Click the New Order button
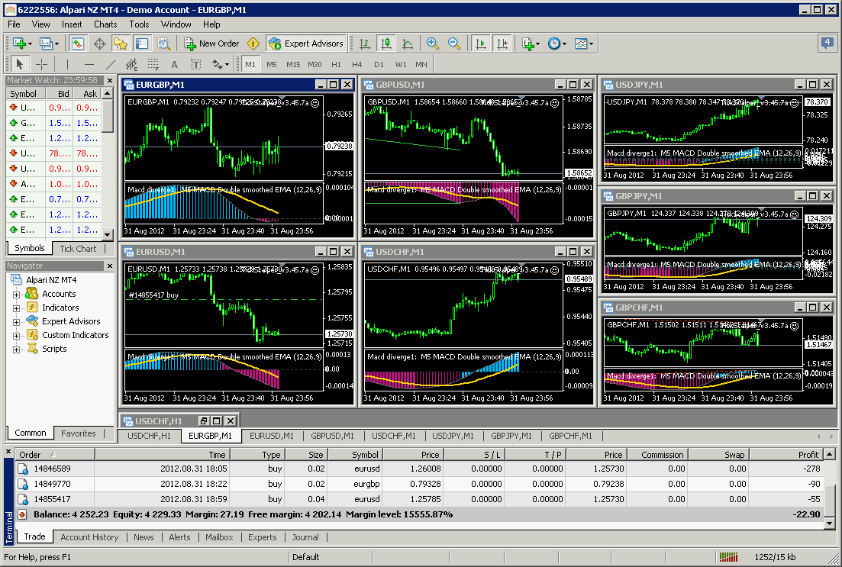Viewport: 842px width, 567px height. click(211, 43)
